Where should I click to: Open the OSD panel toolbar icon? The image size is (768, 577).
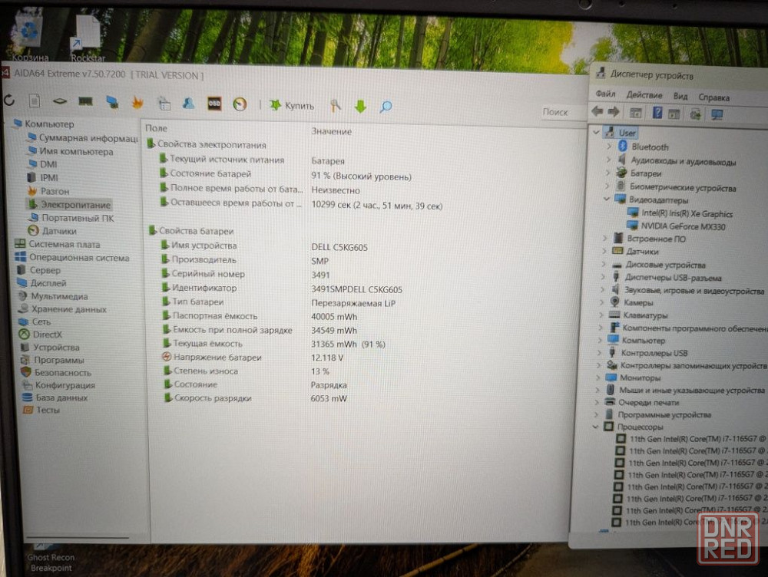214,104
